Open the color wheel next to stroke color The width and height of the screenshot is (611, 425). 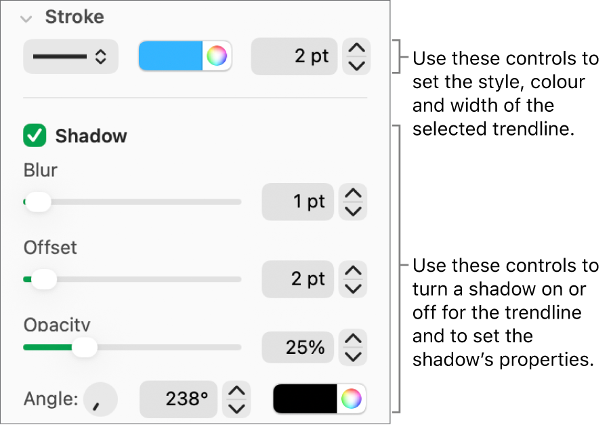pos(217,57)
